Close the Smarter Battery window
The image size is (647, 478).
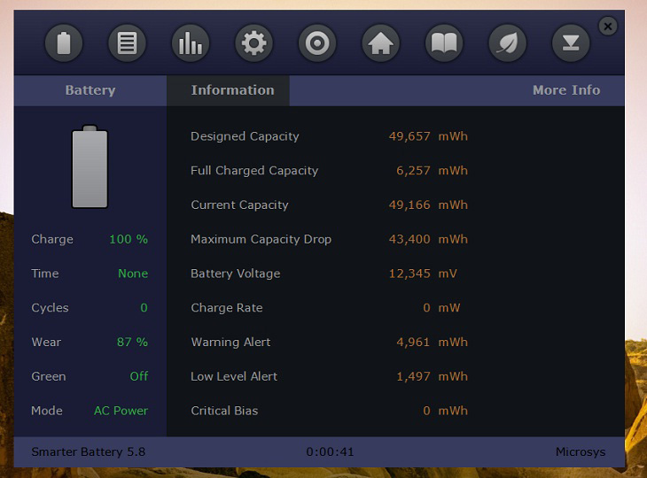click(608, 27)
